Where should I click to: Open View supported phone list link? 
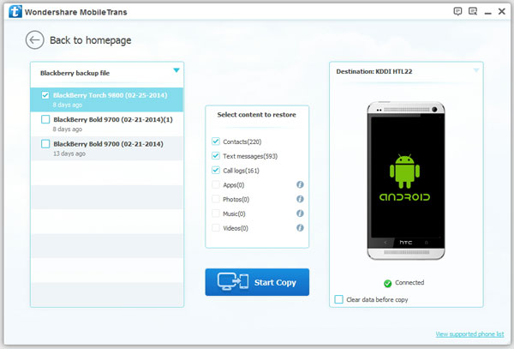pyautogui.click(x=469, y=334)
